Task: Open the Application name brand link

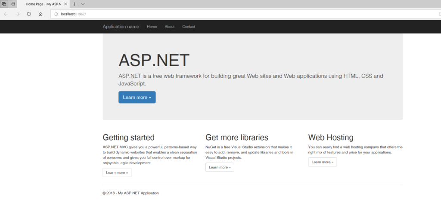Action: (x=121, y=27)
